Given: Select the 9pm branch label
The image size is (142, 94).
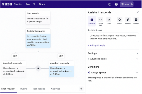Looking at the screenshot, I should (x=61, y=56).
